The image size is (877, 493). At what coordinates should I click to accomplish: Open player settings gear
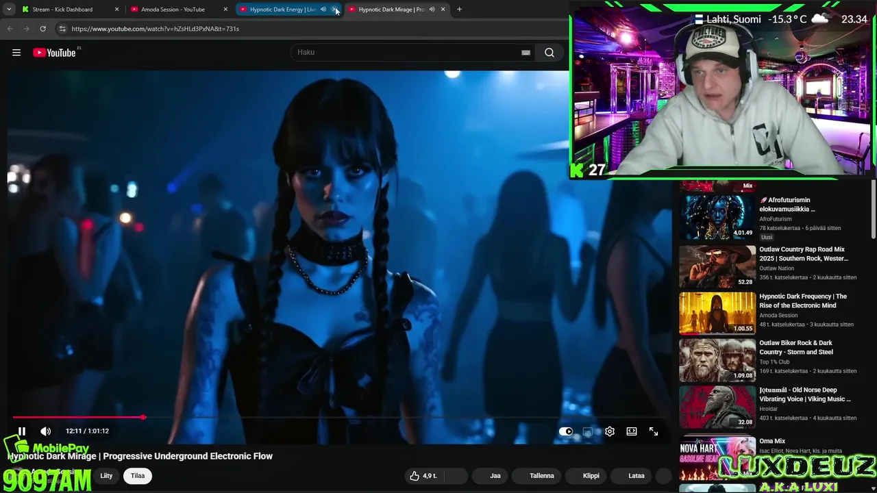[610, 431]
